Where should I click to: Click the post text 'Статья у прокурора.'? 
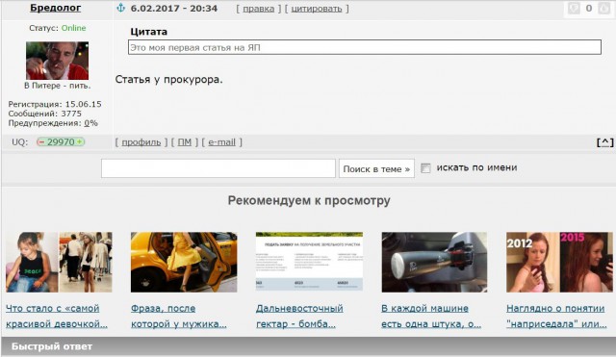click(169, 79)
